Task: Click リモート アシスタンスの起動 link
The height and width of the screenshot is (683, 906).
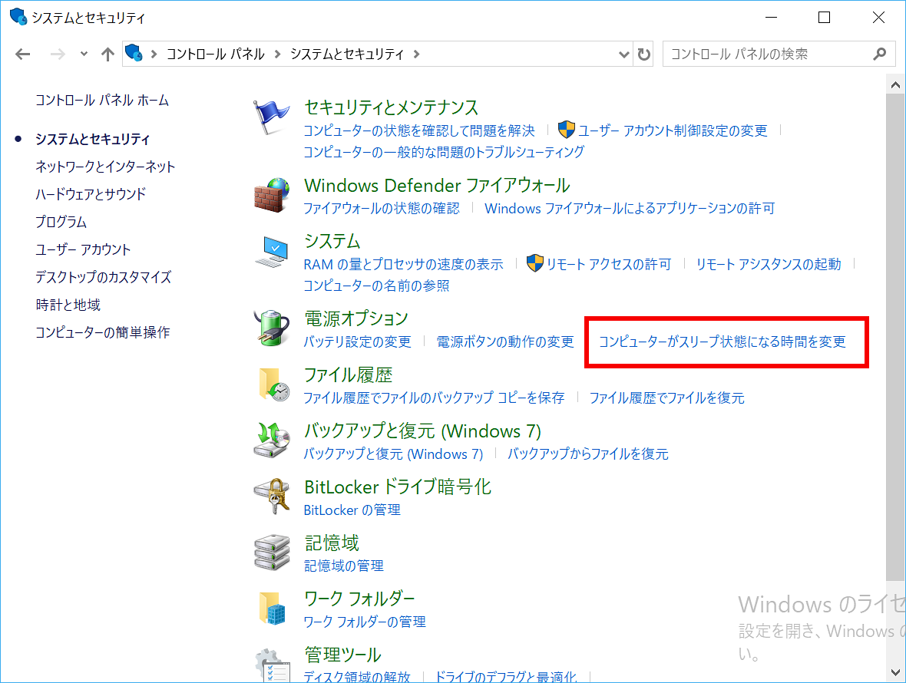Action: (769, 264)
